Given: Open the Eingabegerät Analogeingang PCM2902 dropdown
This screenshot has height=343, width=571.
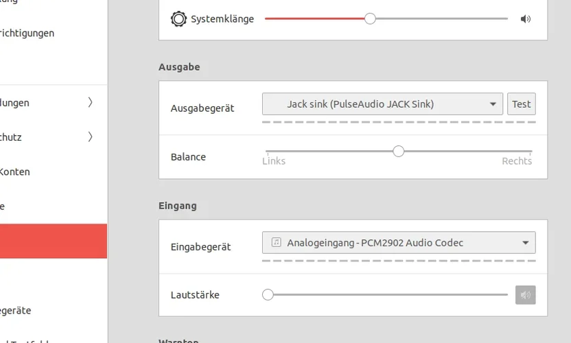Looking at the screenshot, I should 399,243.
